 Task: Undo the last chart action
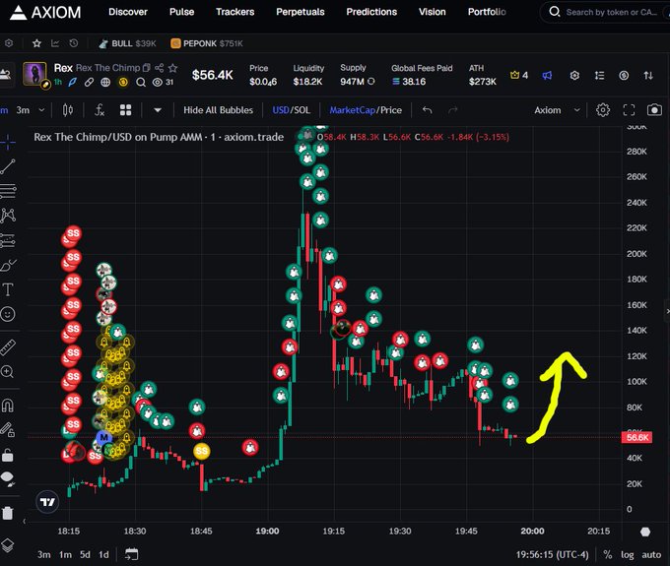click(427, 110)
